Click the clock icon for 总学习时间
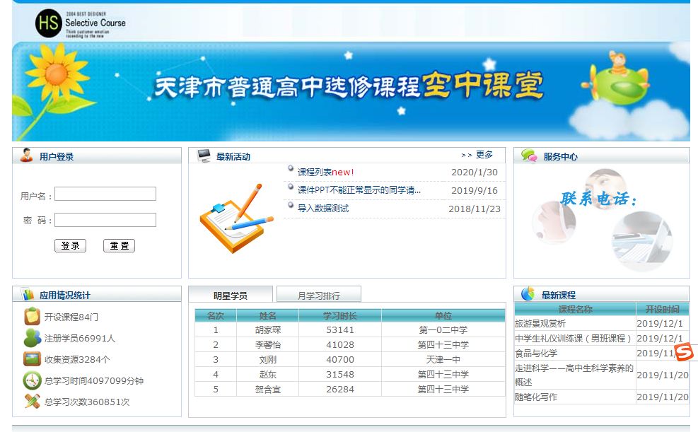The height and width of the screenshot is (432, 698). tap(32, 380)
